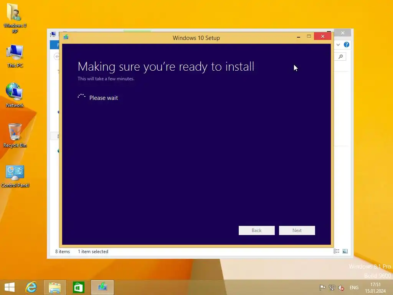This screenshot has width=393, height=295.
Task: Open the Windows 8 RP desktop folder
Action: pyautogui.click(x=15, y=18)
